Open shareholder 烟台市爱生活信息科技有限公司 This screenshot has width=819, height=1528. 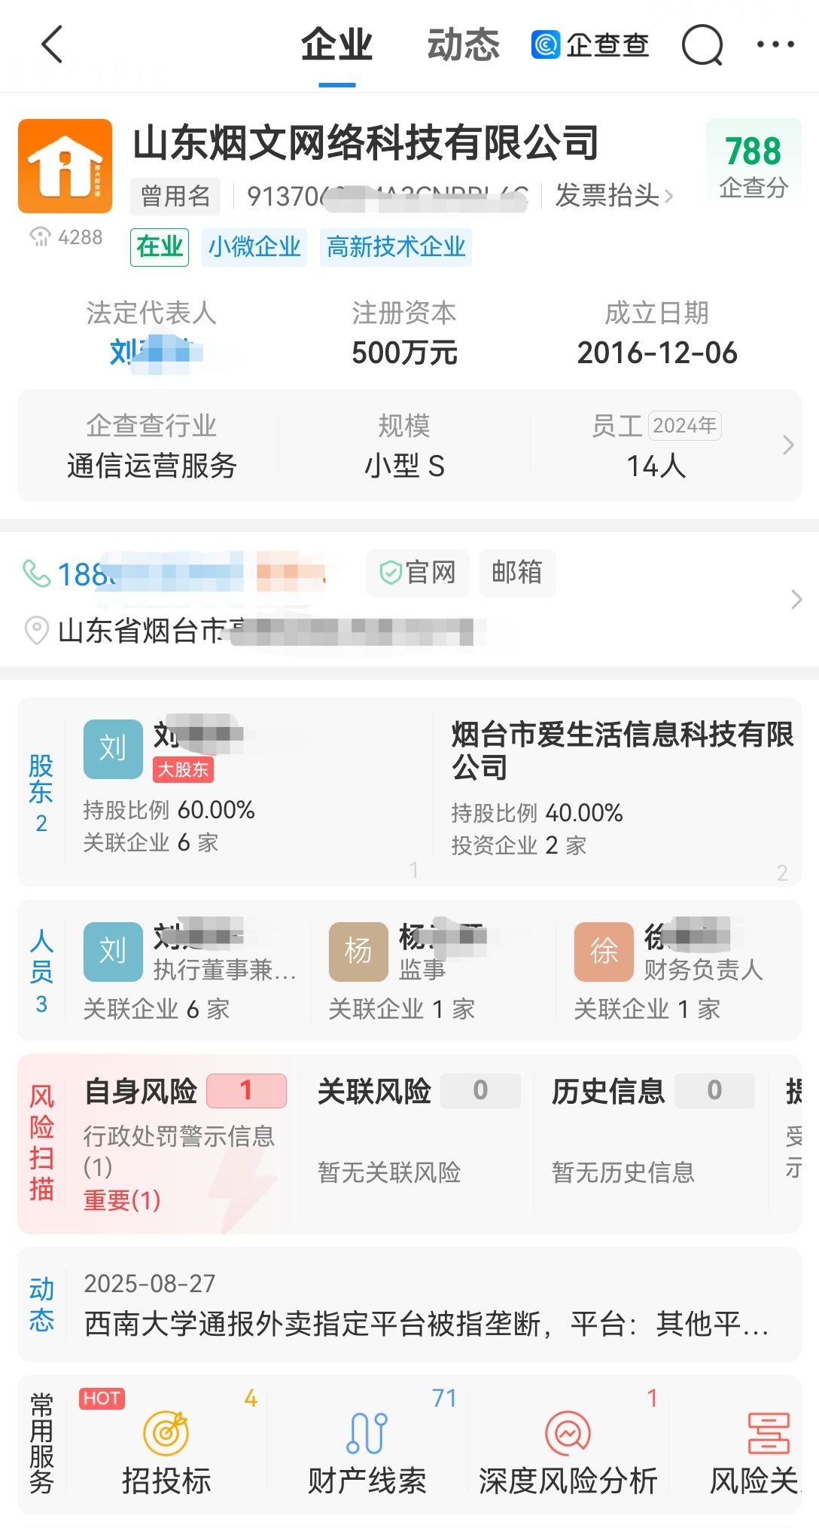(x=622, y=750)
